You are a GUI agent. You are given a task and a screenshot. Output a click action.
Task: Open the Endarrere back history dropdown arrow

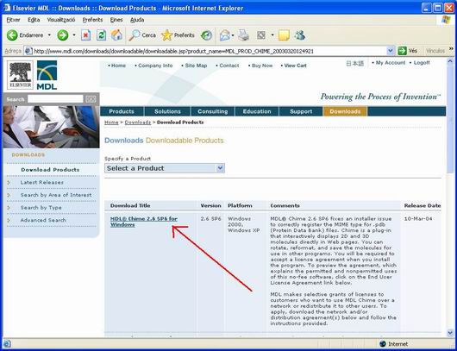49,35
